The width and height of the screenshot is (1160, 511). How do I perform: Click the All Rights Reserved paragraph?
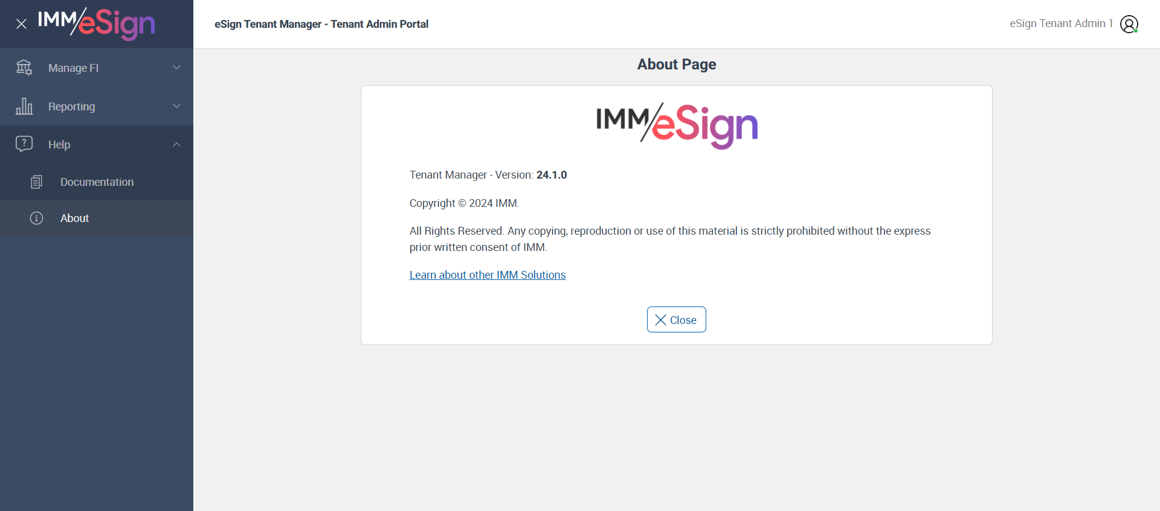pos(670,239)
